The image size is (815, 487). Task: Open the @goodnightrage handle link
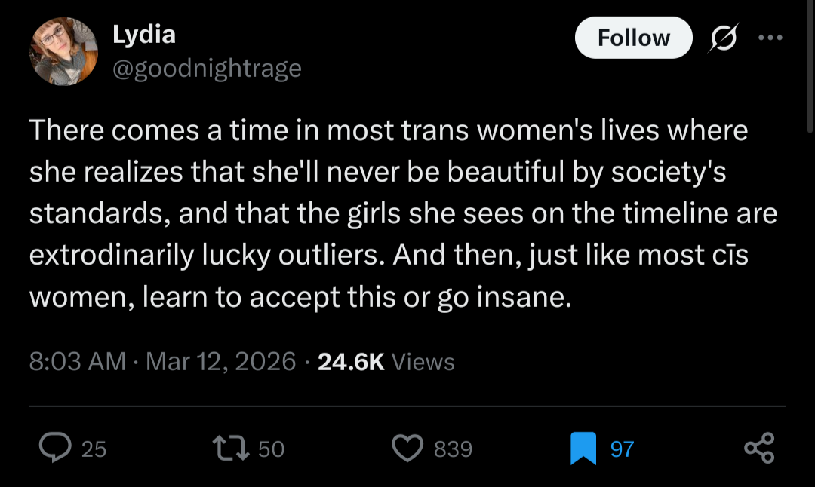point(207,69)
